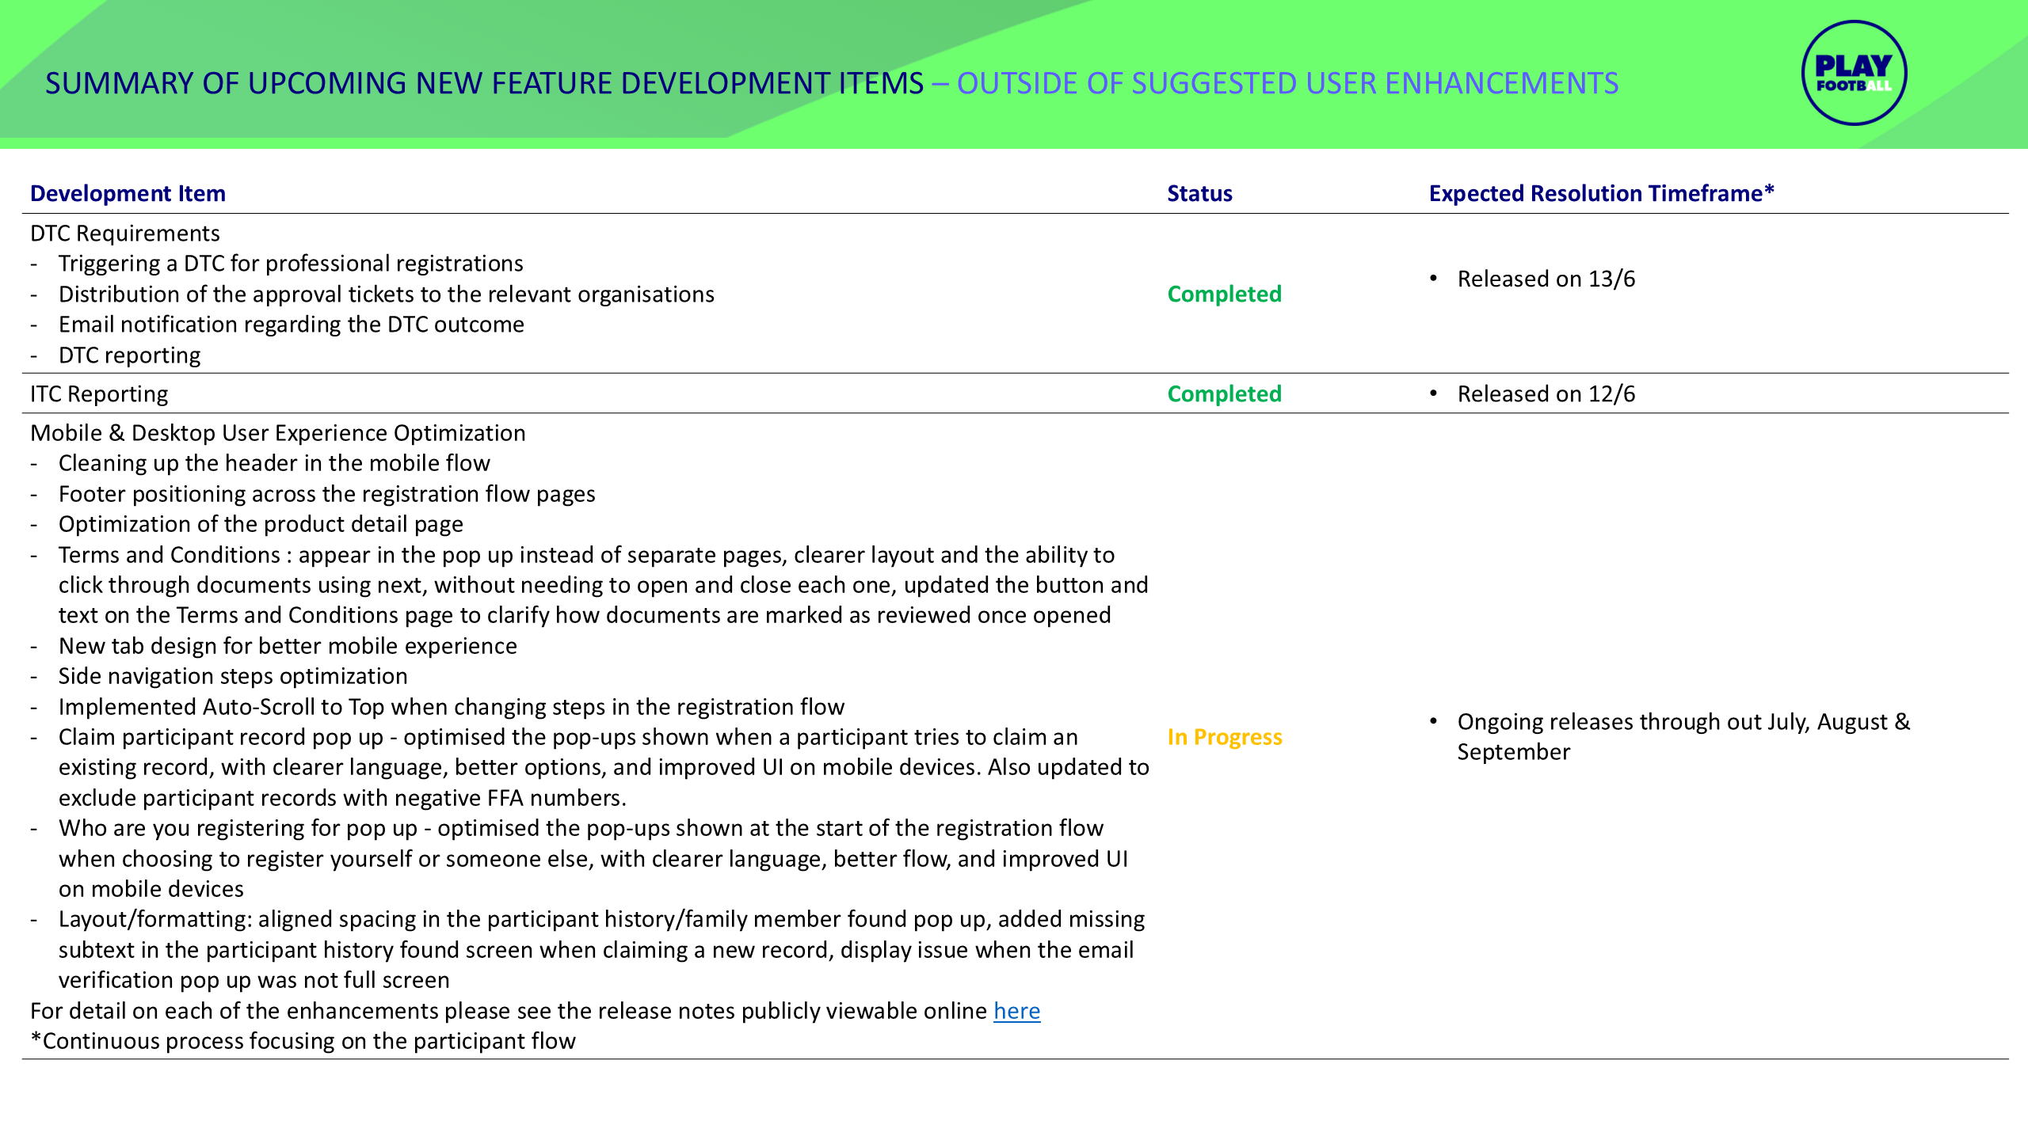Click the Mobile & Desktop User Experience heading

[x=277, y=433]
